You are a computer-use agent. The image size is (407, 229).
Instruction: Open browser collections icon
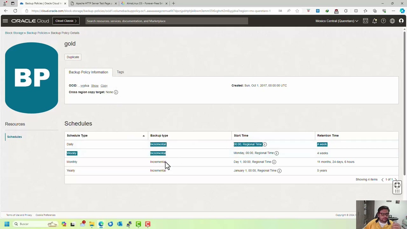375,11
